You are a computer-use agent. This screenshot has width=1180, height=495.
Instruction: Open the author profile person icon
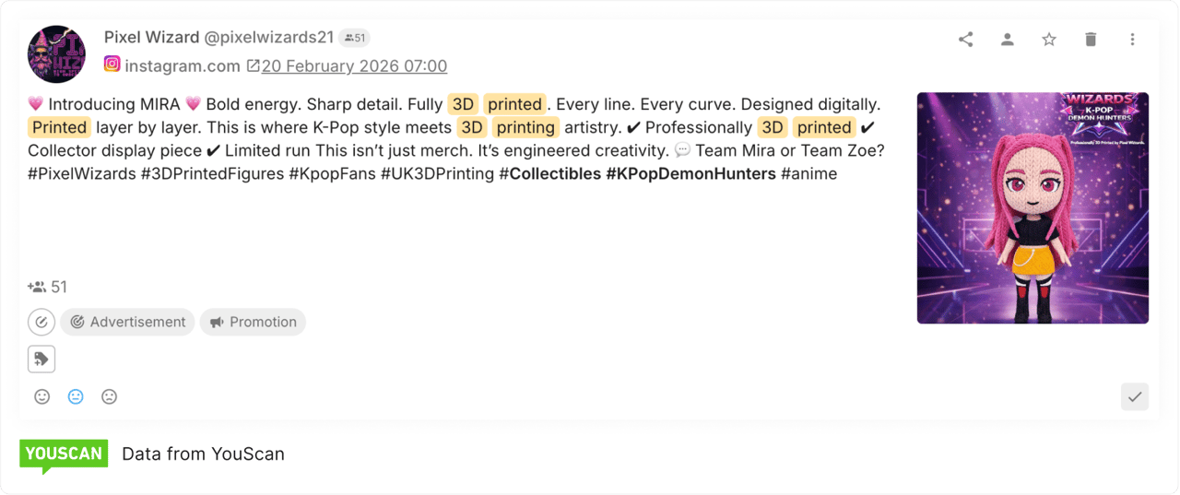coord(1008,40)
